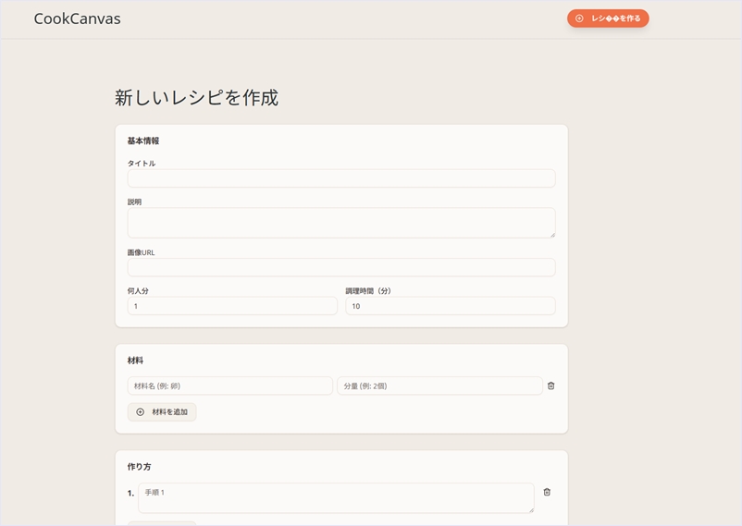Add a new ingredient with 材料を追加

tap(162, 412)
